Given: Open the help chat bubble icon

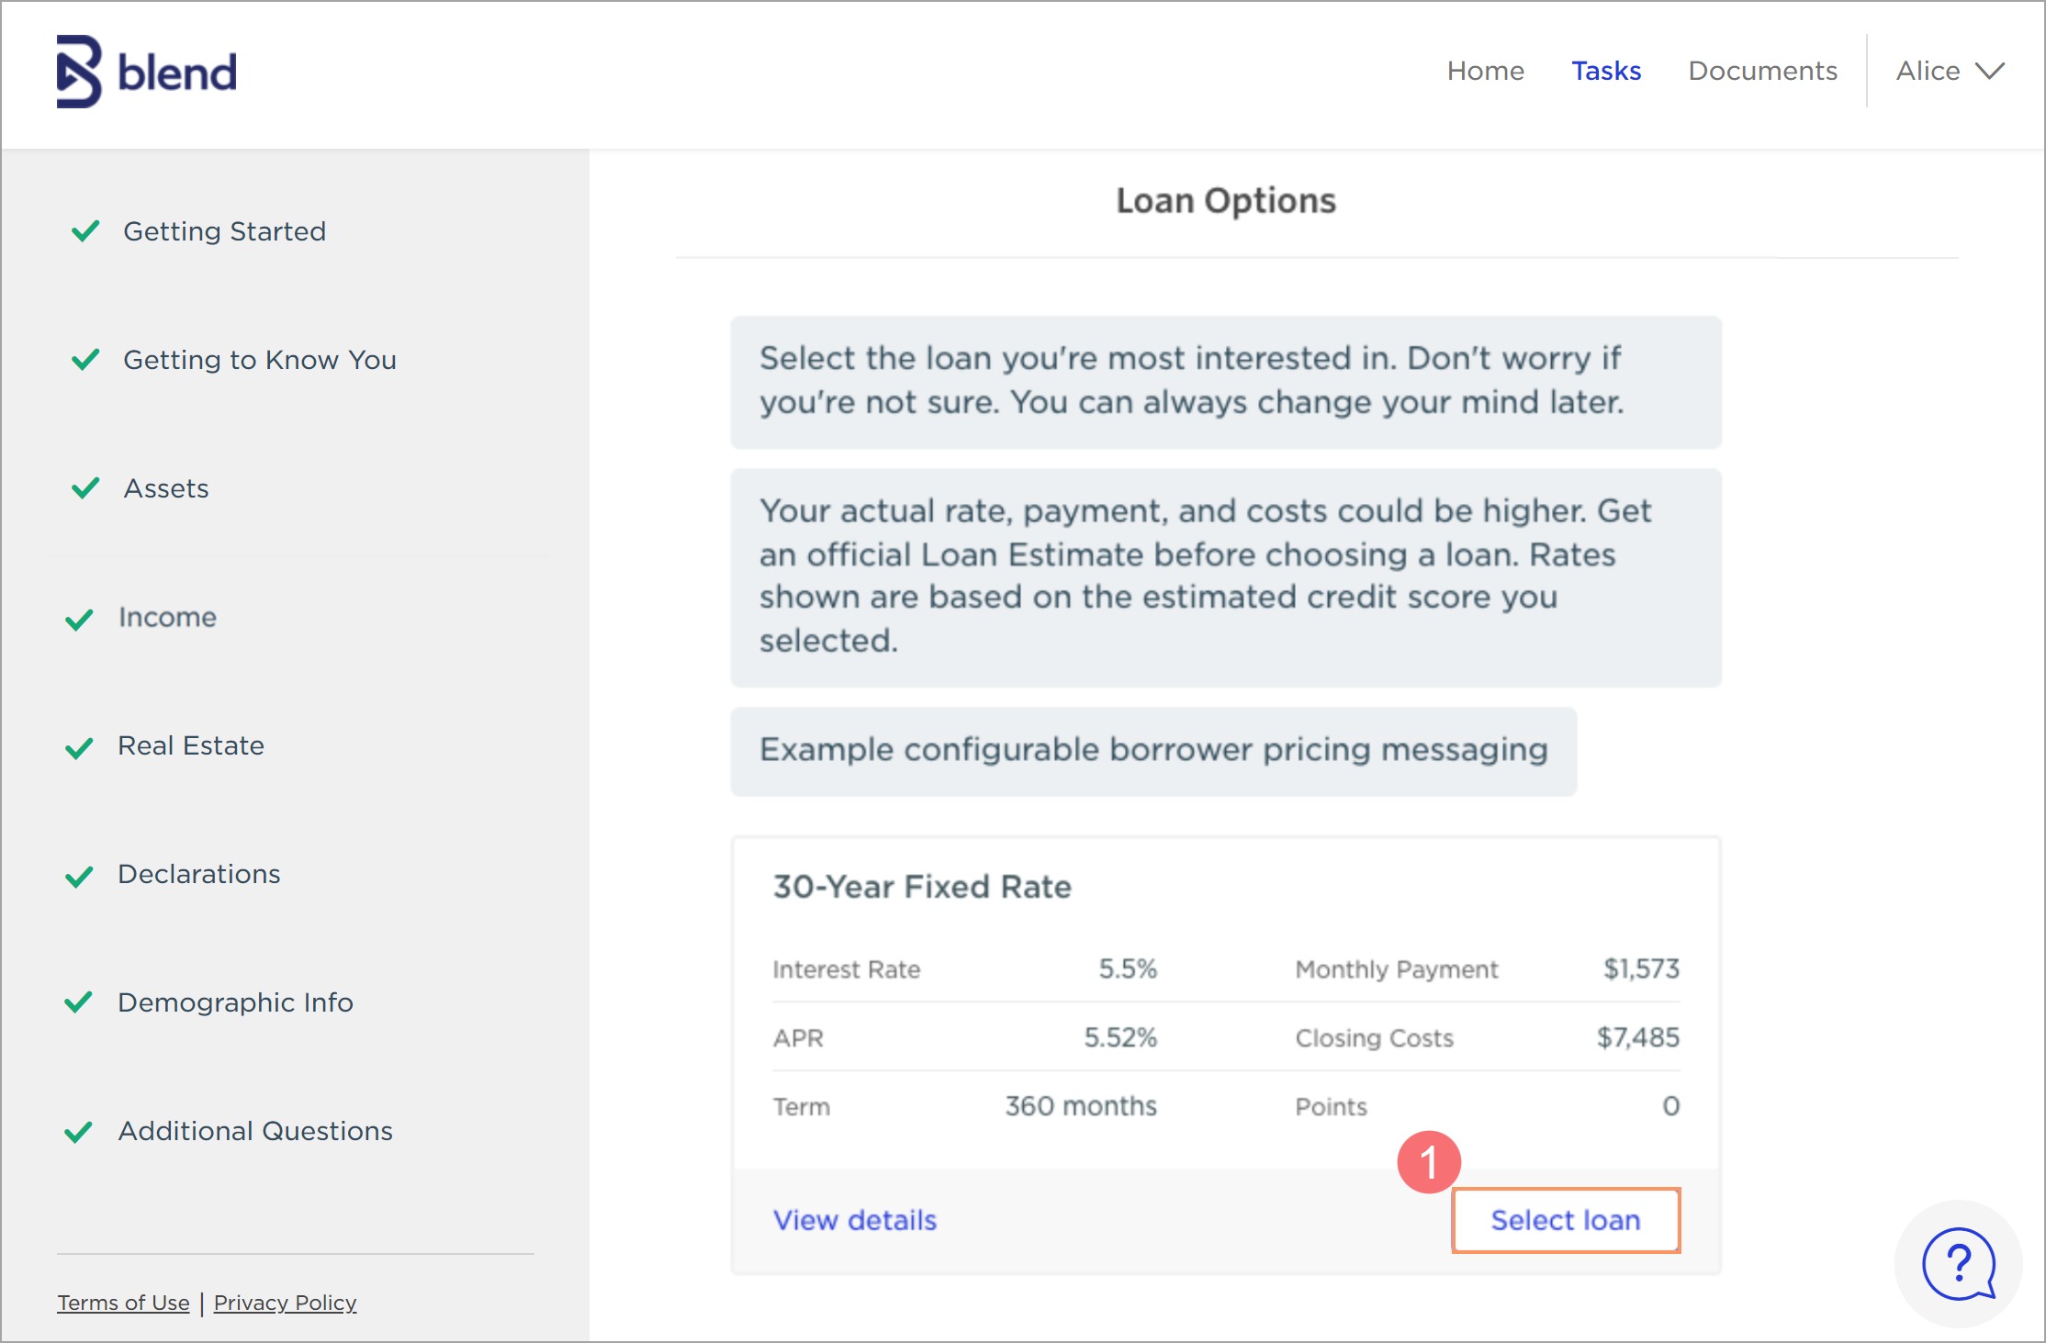Looking at the screenshot, I should (1958, 1264).
